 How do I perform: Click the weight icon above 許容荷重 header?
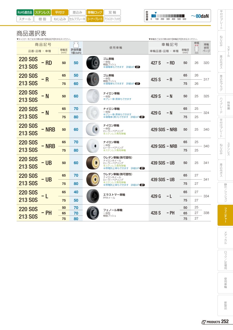pyautogui.click(x=76, y=44)
